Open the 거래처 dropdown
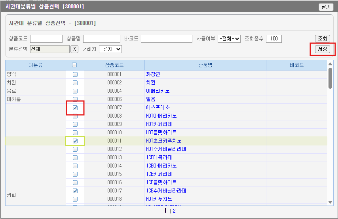This screenshot has width=338, height=219. 110,49
